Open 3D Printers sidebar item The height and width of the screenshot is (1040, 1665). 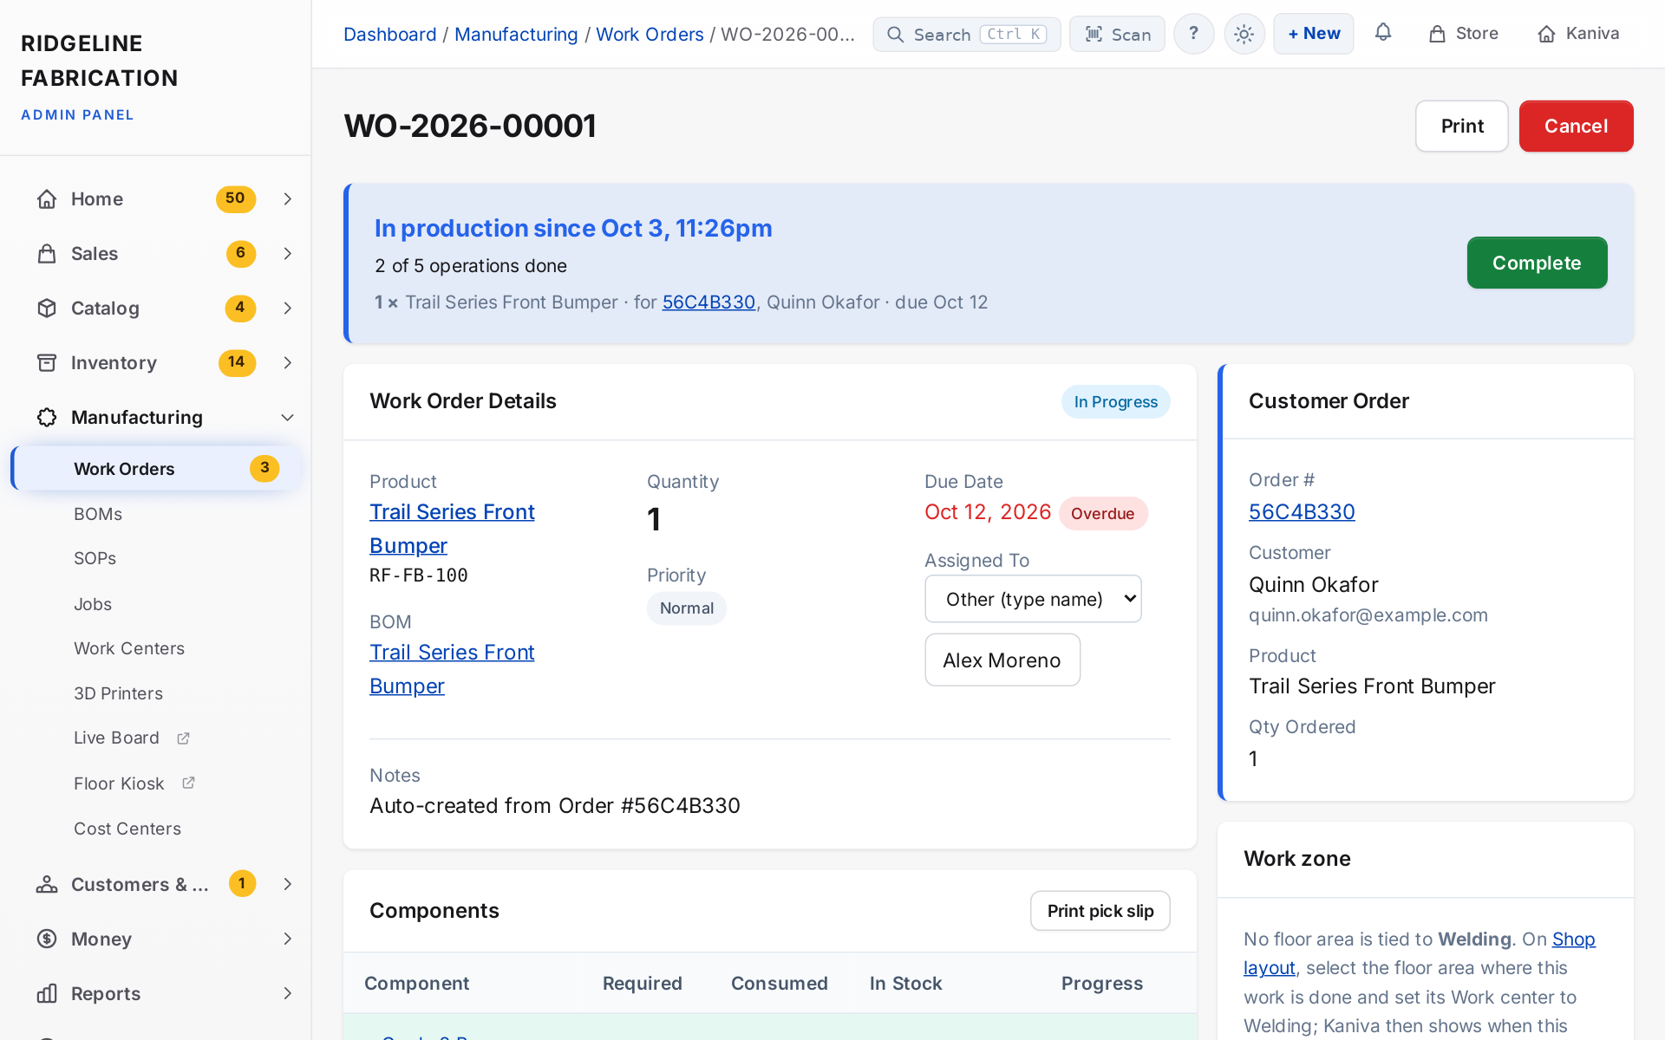coord(119,694)
